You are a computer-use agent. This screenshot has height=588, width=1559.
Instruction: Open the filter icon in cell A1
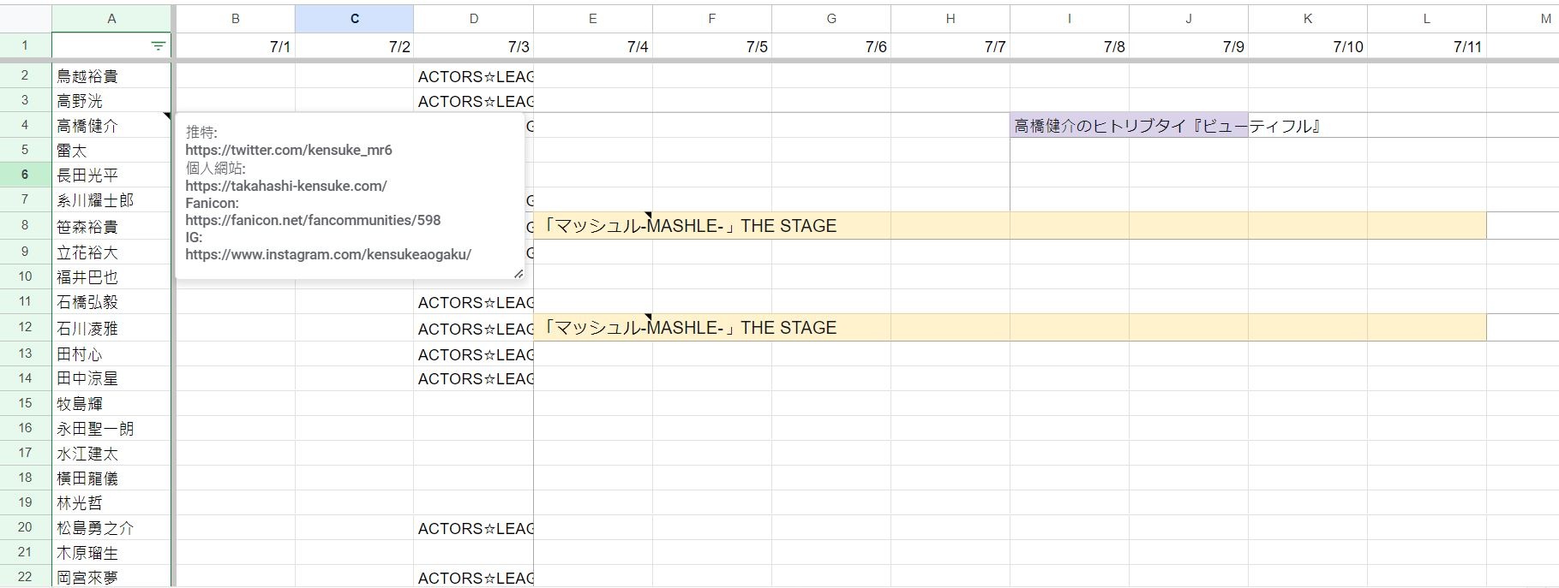pos(159,46)
